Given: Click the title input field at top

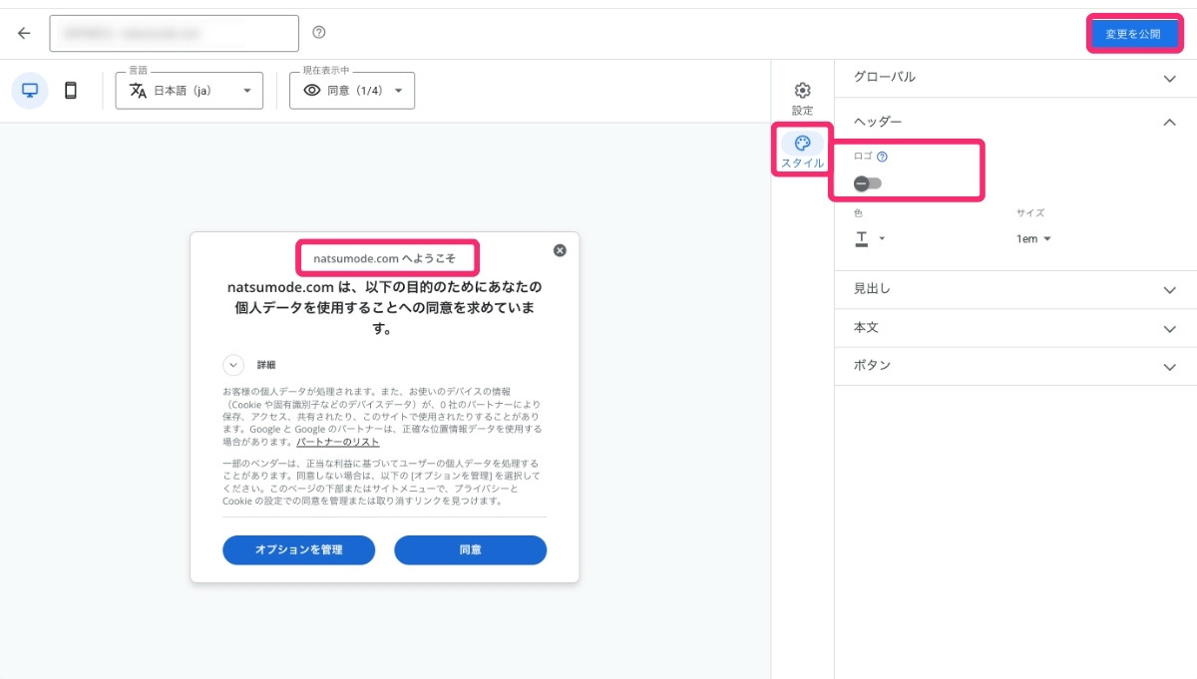Looking at the screenshot, I should click(174, 32).
